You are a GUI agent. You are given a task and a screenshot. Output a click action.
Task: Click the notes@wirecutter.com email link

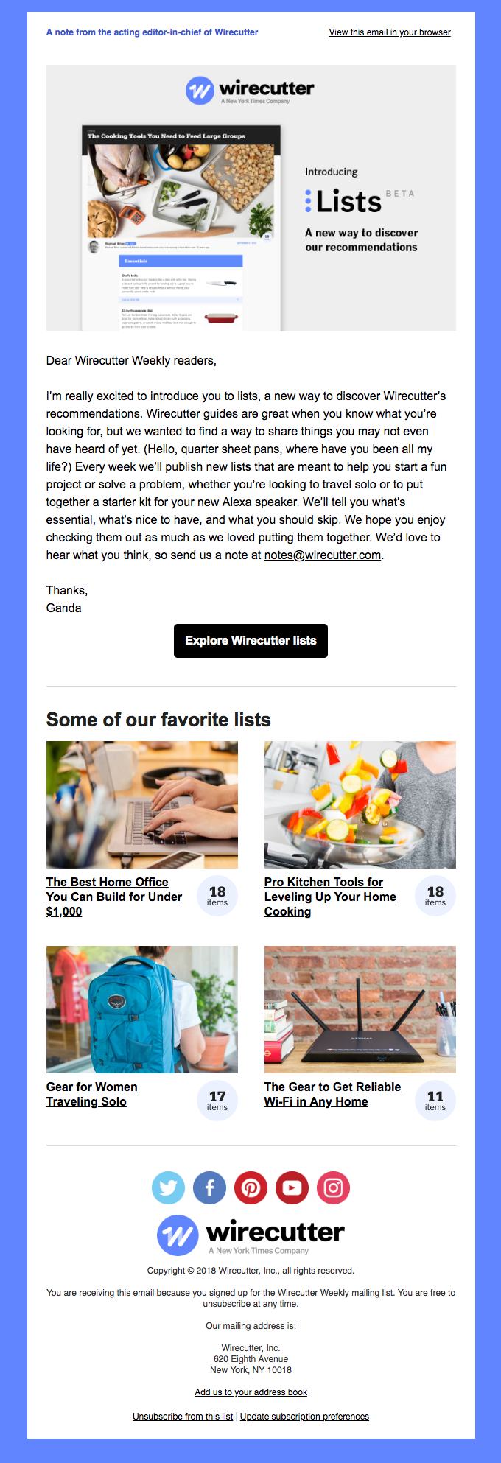323,555
